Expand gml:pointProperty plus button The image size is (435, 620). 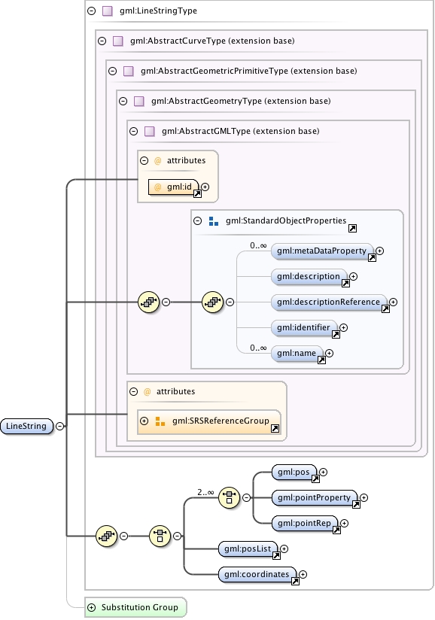tap(364, 498)
